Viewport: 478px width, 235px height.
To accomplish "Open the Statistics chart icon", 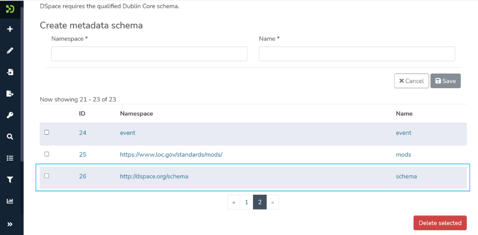I will 10,201.
